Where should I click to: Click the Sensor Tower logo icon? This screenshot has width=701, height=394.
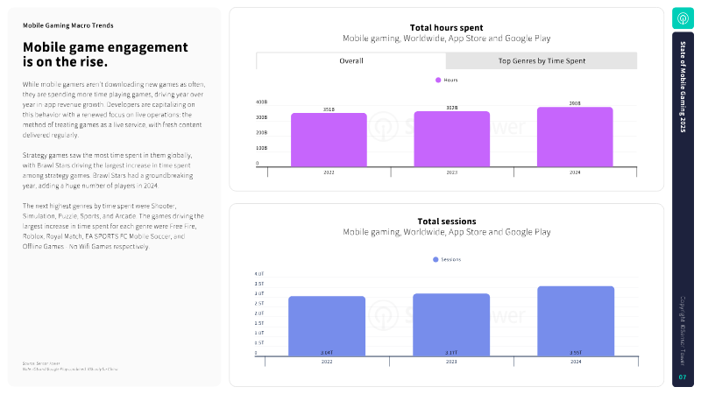pos(683,18)
